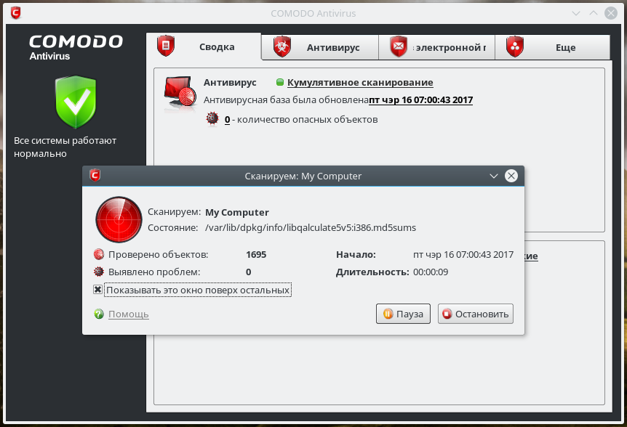This screenshot has height=427, width=627.
Task: Uncheck Показывать это окно поверх остальных
Action: click(x=97, y=290)
